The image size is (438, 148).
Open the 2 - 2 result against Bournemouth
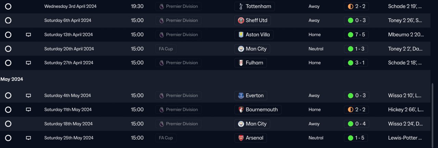click(356, 110)
